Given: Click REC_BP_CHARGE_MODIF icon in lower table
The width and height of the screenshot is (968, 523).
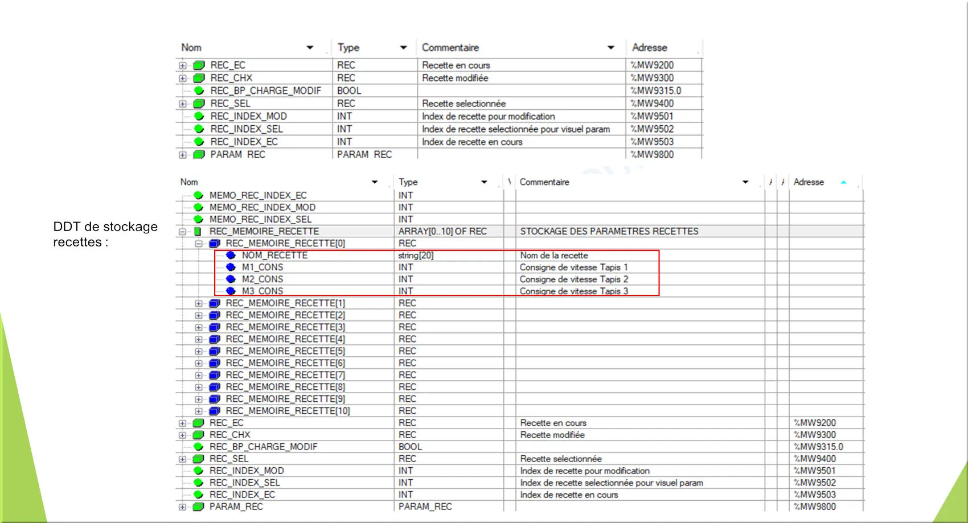Looking at the screenshot, I should 198,447.
